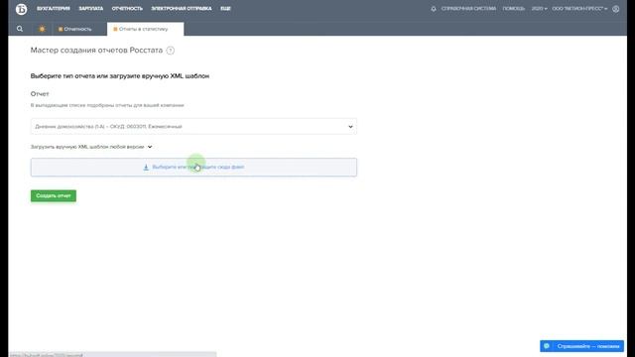
Task: Click the search magnifier icon
Action: coord(20,29)
